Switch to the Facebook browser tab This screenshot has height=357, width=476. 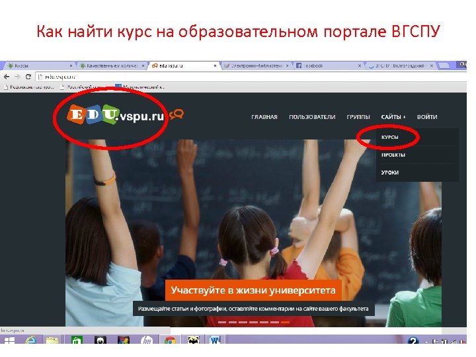coord(328,65)
